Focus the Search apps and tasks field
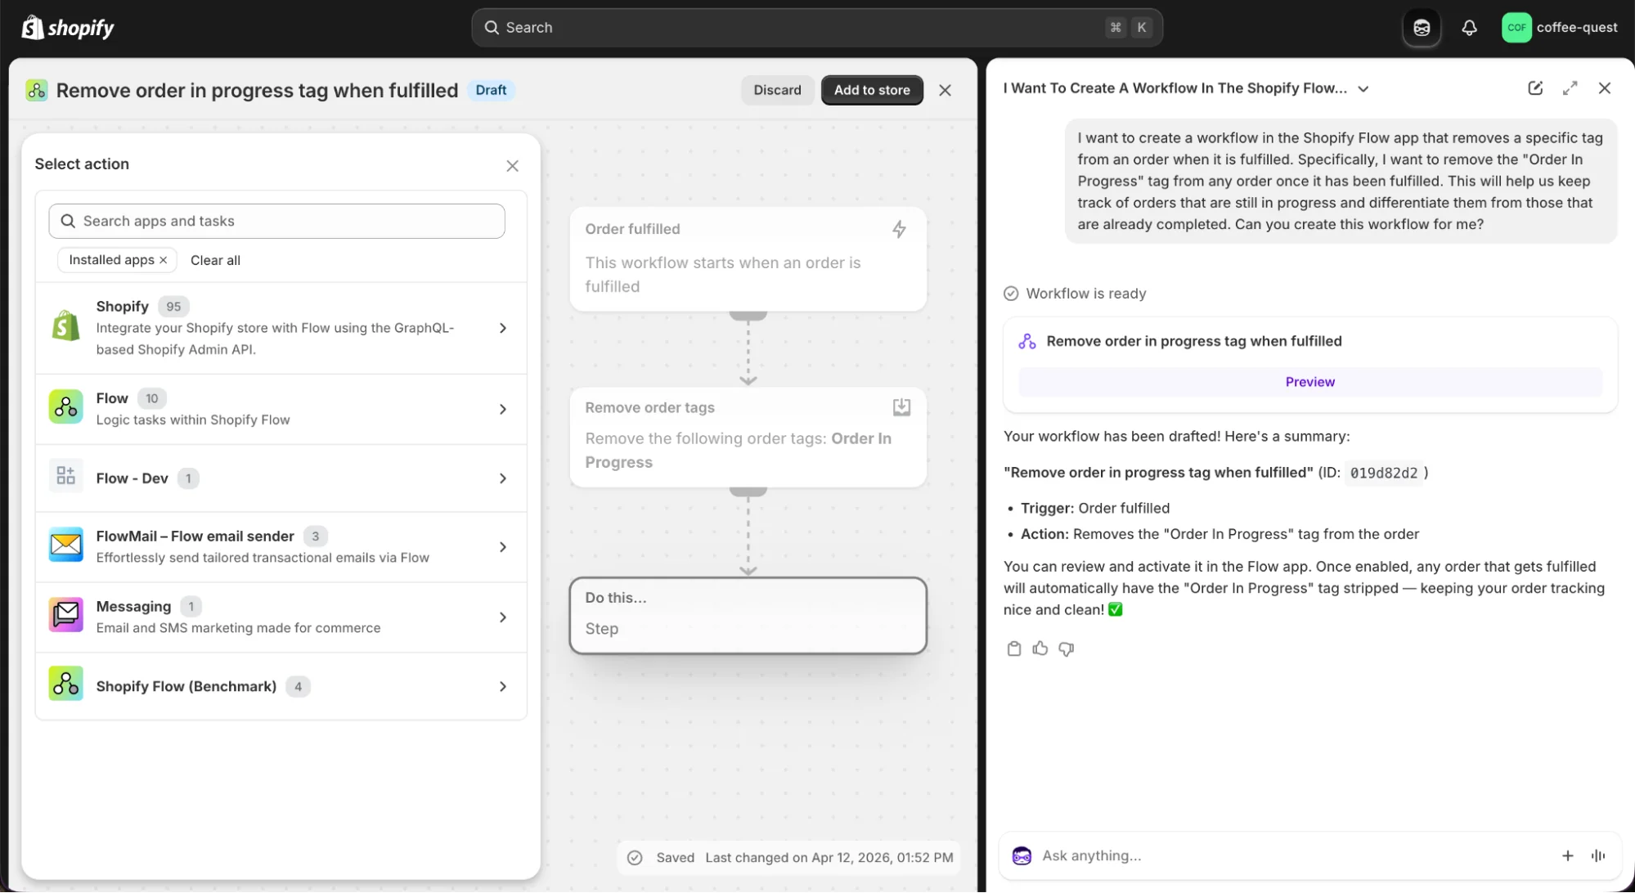1635x893 pixels. click(x=276, y=221)
